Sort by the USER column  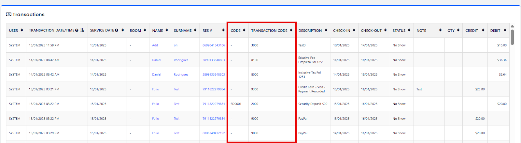pyautogui.click(x=22, y=30)
